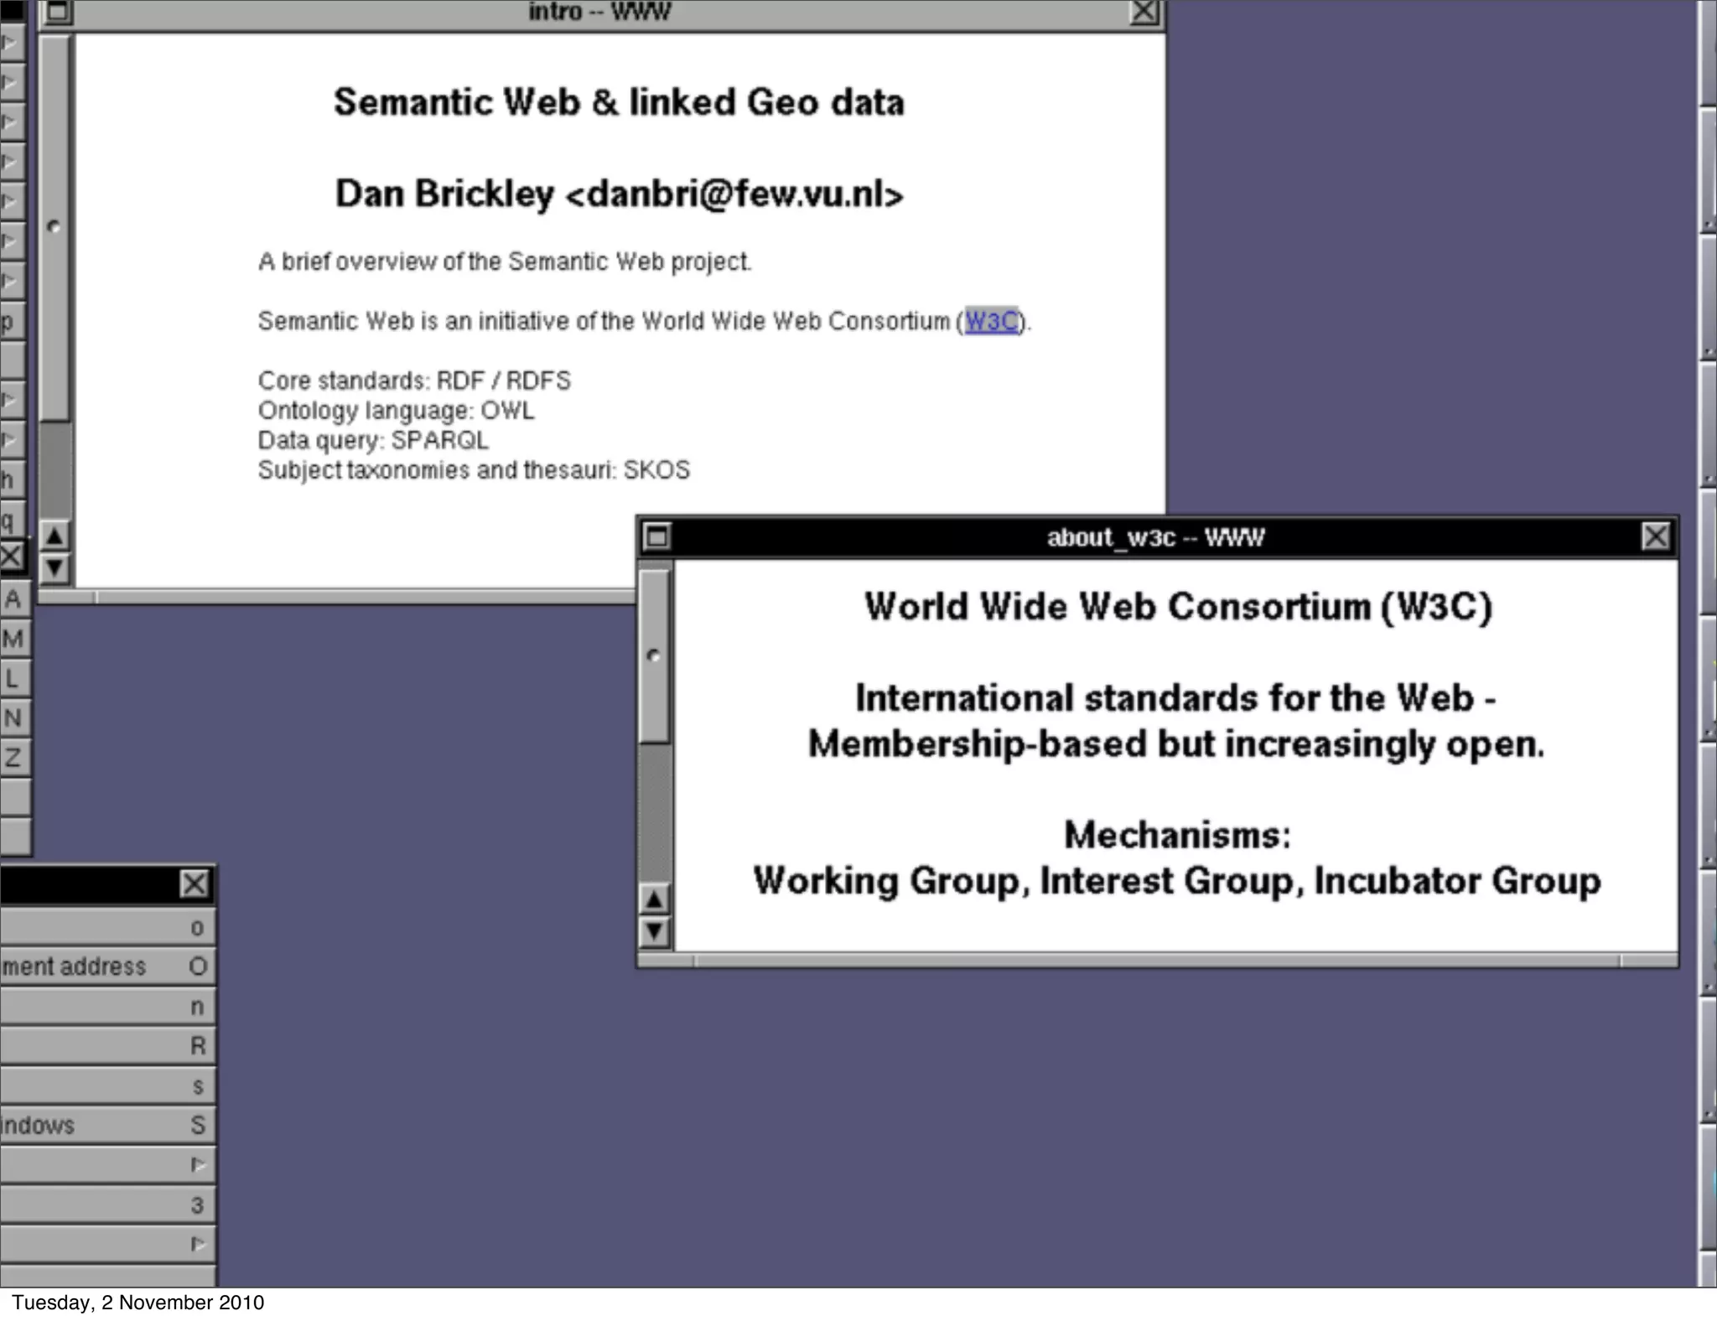
Task: Expand submenu arrow item directly above 'p'
Action: click(12, 281)
